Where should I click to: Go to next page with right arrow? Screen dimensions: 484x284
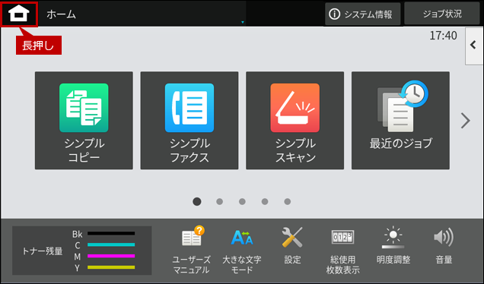[465, 121]
